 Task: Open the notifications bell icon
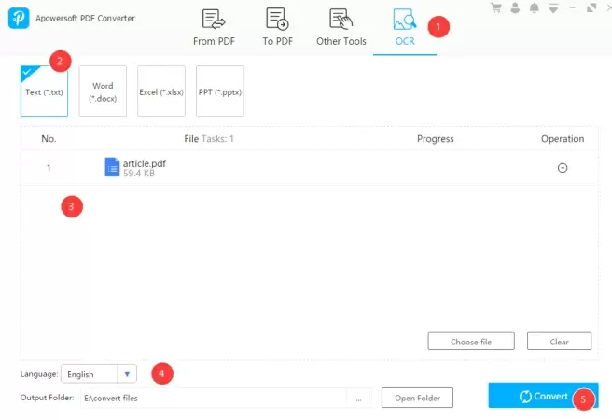point(535,7)
